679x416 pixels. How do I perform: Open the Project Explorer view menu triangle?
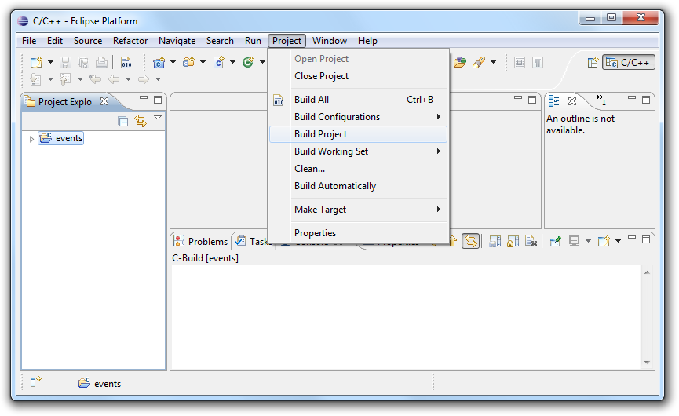point(158,118)
